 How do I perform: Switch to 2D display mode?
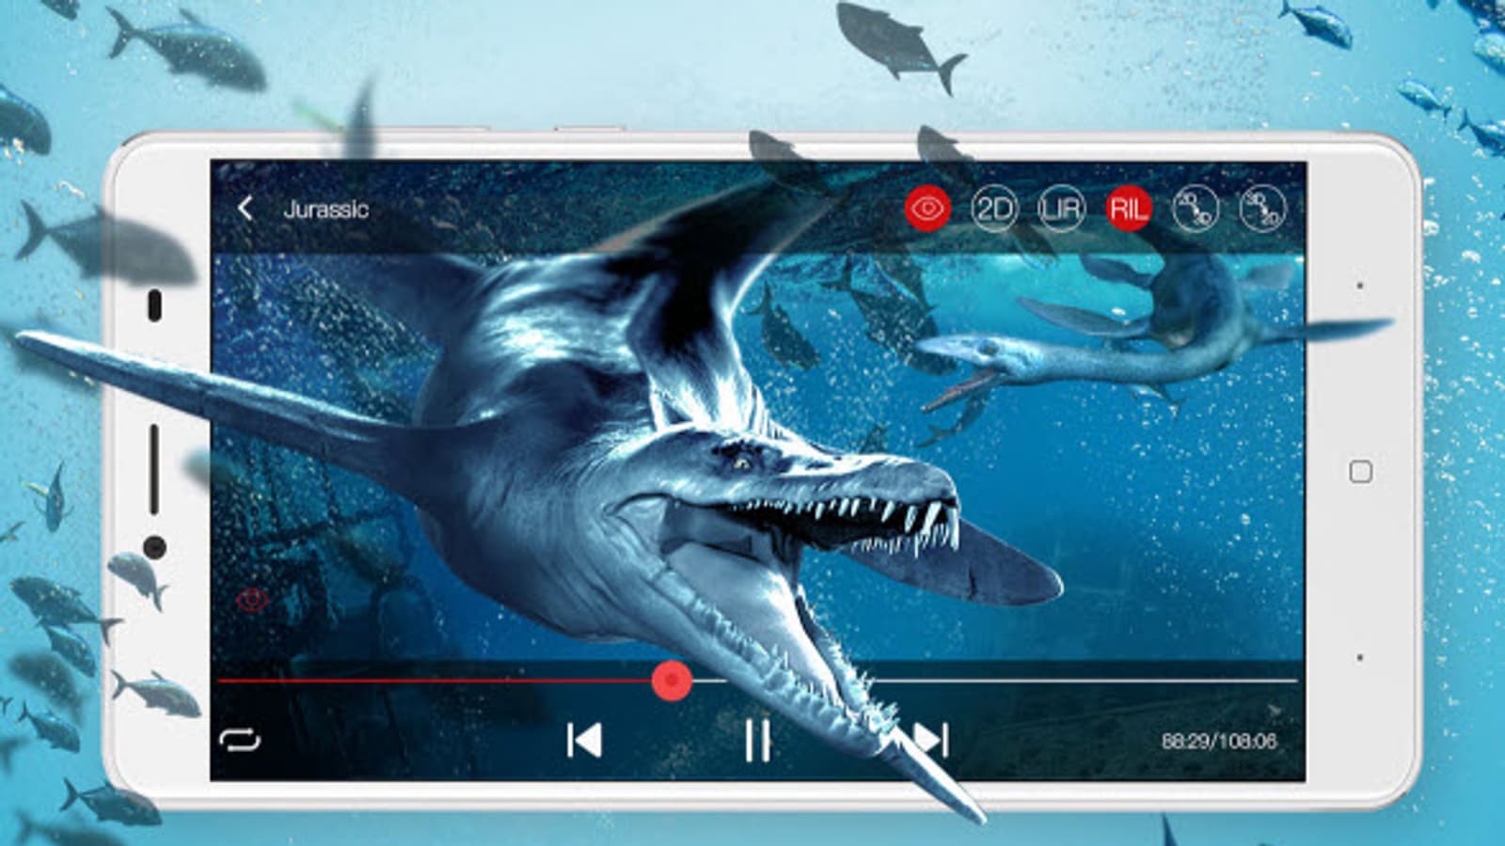tap(994, 208)
